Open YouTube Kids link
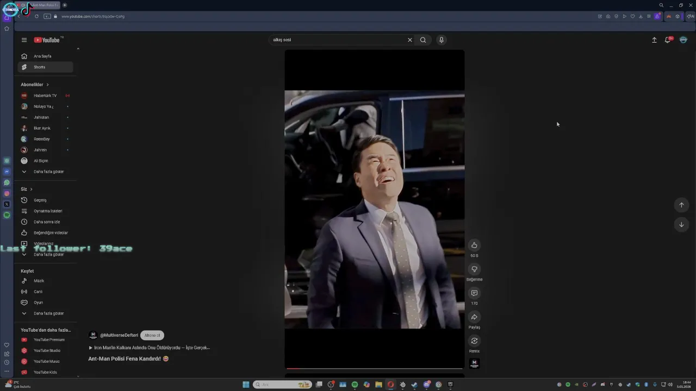The image size is (696, 391). (45, 372)
